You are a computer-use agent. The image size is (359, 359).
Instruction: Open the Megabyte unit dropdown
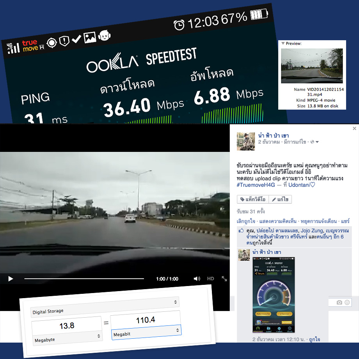[68, 338]
